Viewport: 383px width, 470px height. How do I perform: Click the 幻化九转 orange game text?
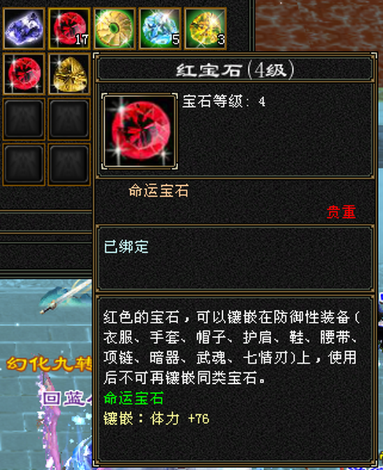(x=49, y=364)
